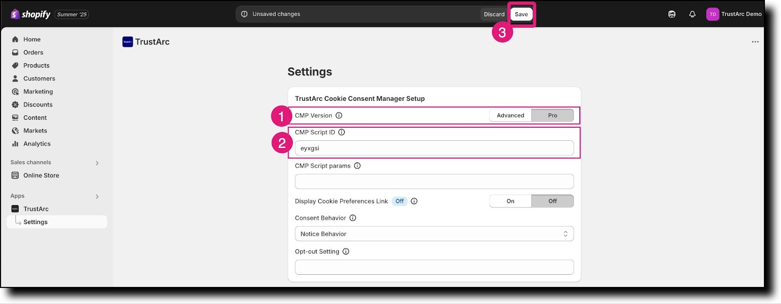This screenshot has height=304, width=781.
Task: Click the CMP Script params field
Action: pos(434,181)
